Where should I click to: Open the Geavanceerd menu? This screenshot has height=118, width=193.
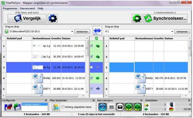(27, 8)
